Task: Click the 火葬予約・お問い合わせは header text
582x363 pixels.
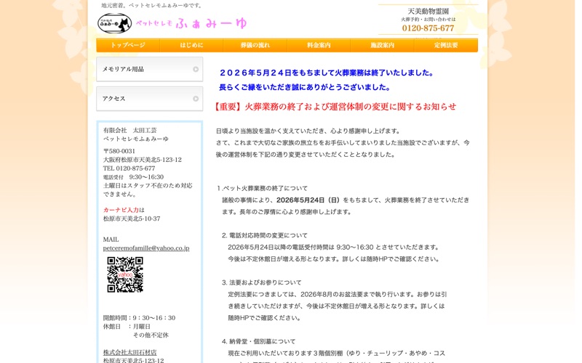Action: [428, 20]
